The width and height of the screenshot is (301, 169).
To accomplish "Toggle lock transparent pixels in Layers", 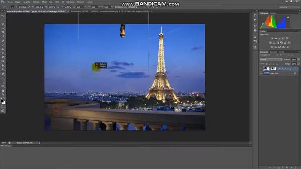I will click(x=267, y=64).
